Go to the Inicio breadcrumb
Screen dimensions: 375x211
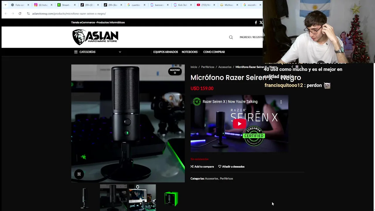click(194, 67)
